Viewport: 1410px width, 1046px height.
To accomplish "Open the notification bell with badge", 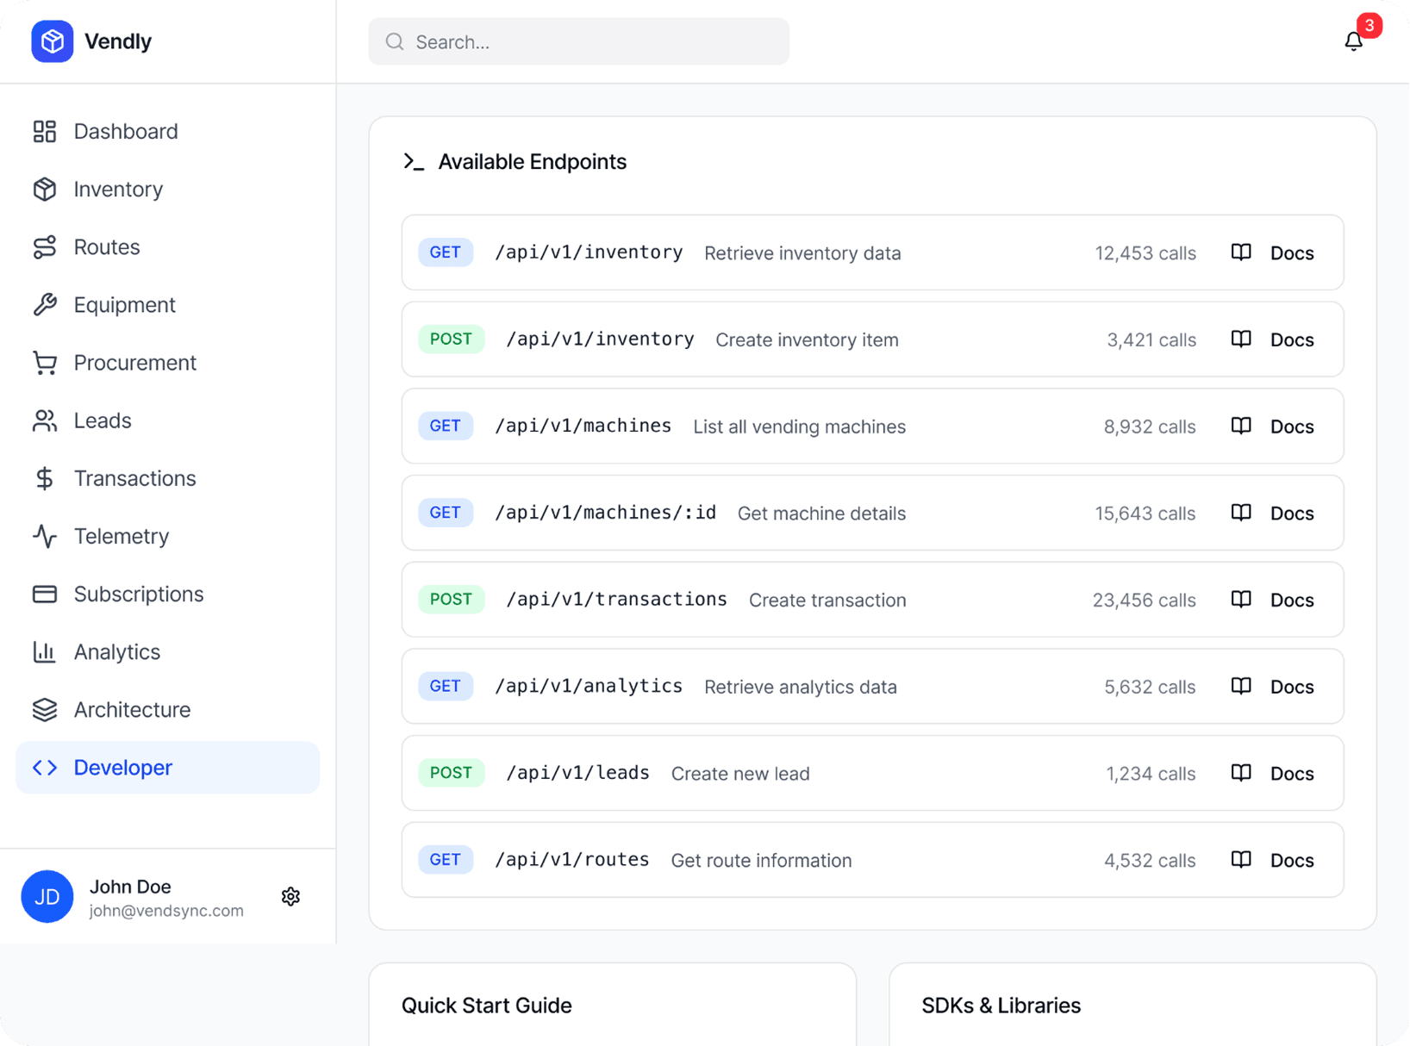I will coord(1353,40).
